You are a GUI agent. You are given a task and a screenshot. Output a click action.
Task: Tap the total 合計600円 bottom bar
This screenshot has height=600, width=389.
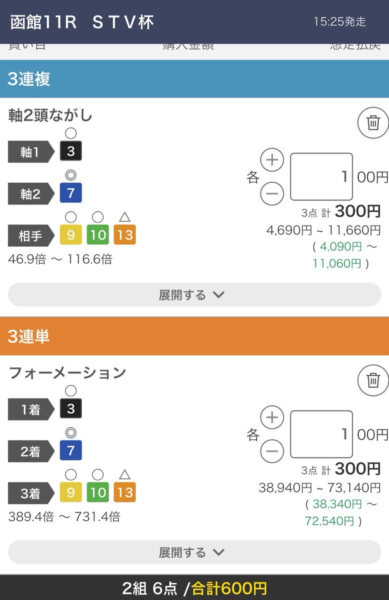194,588
